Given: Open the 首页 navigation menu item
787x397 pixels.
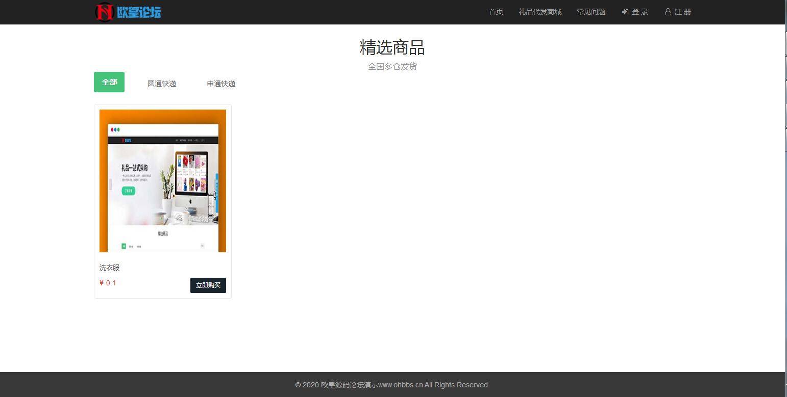Looking at the screenshot, I should click(x=495, y=12).
